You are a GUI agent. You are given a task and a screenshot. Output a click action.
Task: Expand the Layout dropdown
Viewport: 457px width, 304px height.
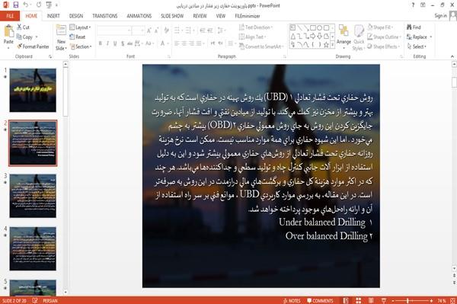point(80,27)
